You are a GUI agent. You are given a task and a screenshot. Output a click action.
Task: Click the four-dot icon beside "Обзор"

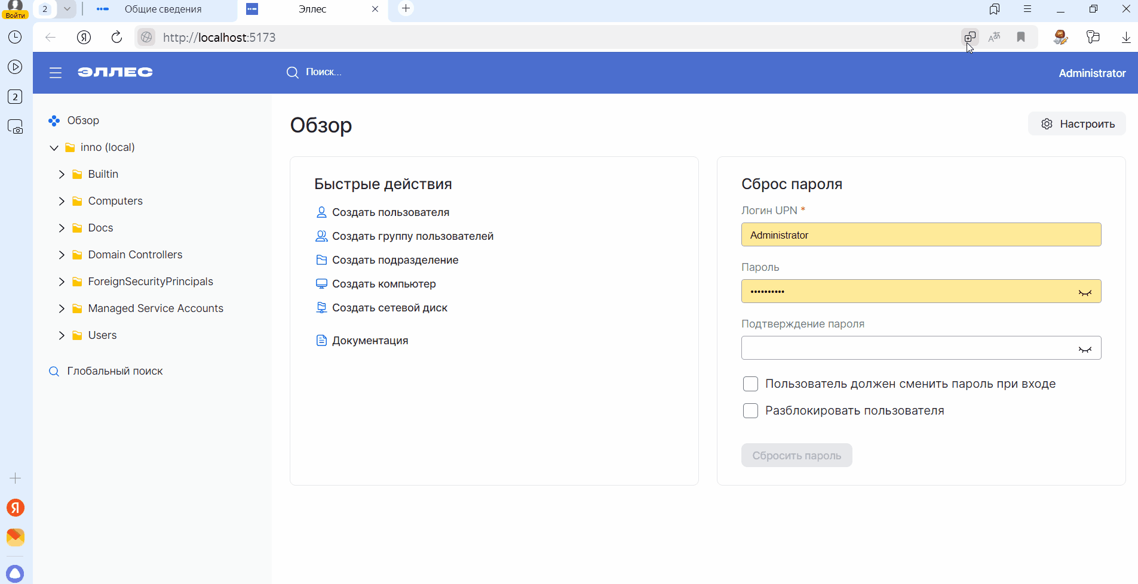(54, 120)
